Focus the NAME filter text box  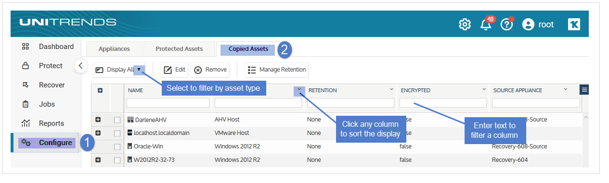[x=168, y=103]
